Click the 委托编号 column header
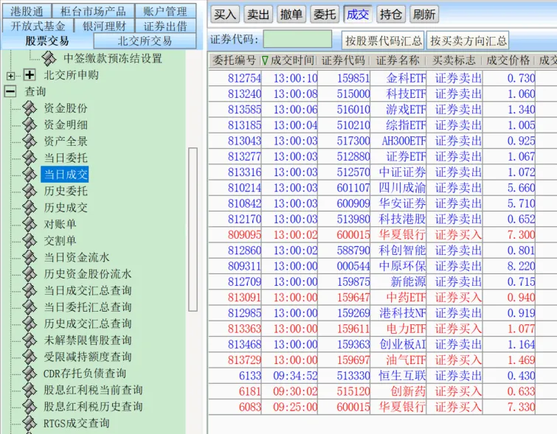This screenshot has height=434, width=557. pyautogui.click(x=235, y=60)
